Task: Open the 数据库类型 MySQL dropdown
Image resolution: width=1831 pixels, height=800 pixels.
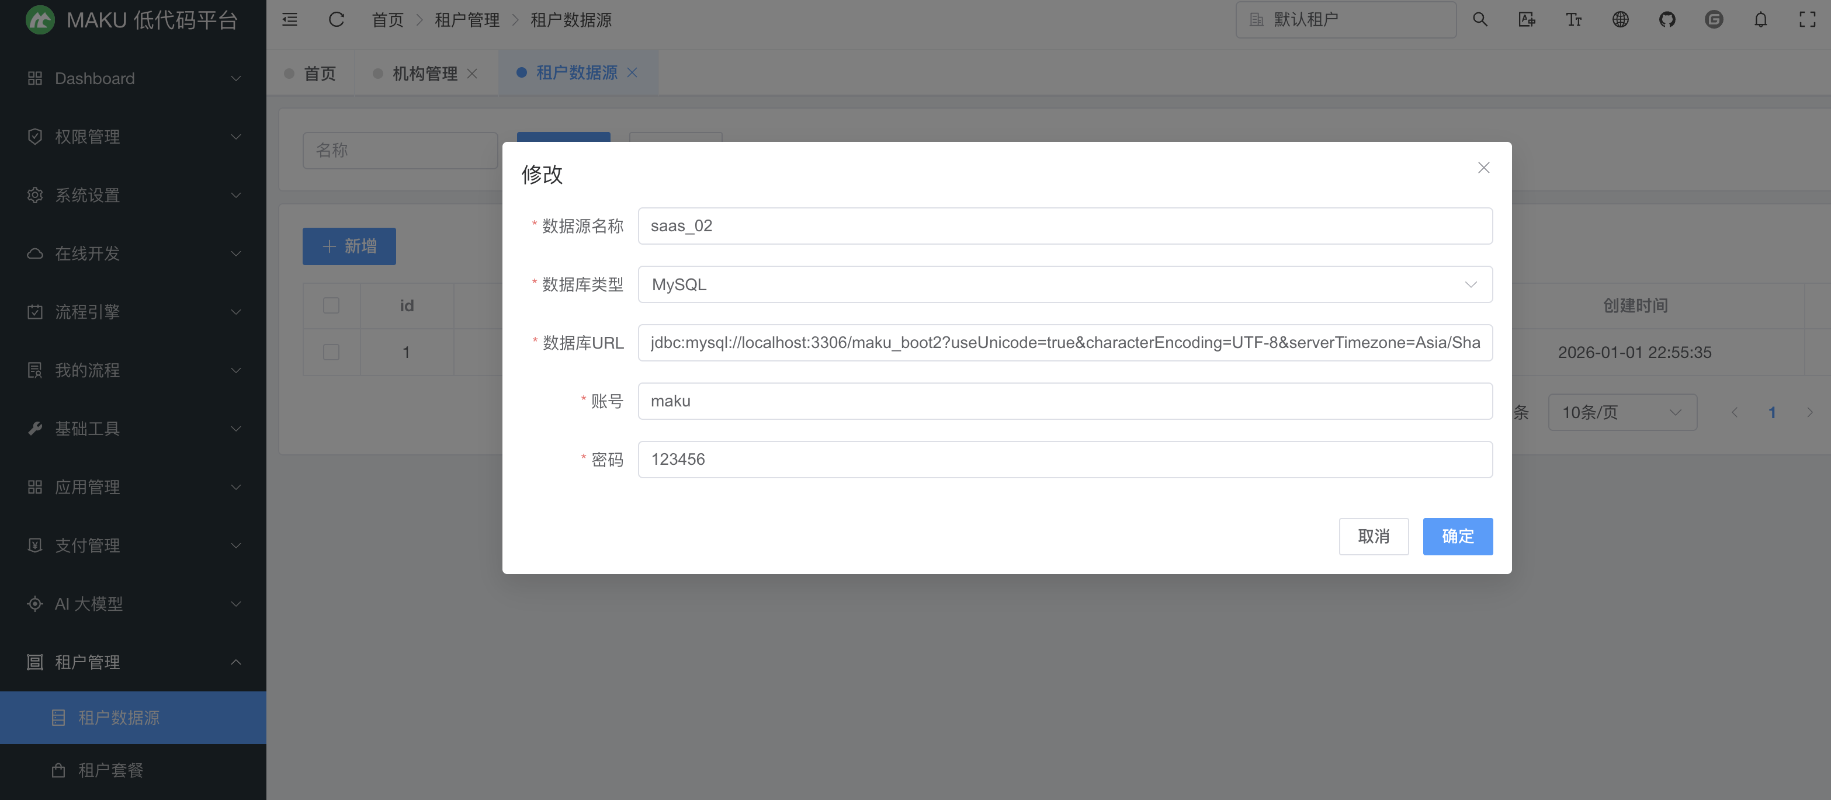Action: pos(1064,285)
